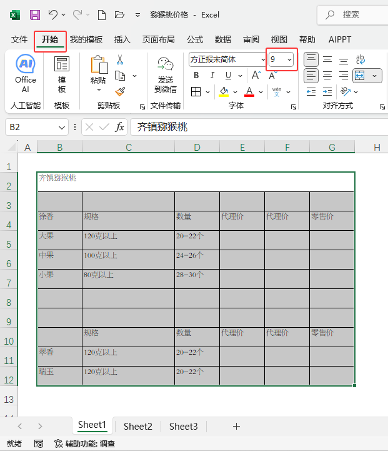
Task: Expand the Name Box dropdown arrow
Action: coord(61,128)
